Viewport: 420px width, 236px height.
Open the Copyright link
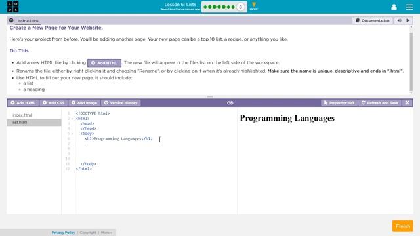point(88,233)
